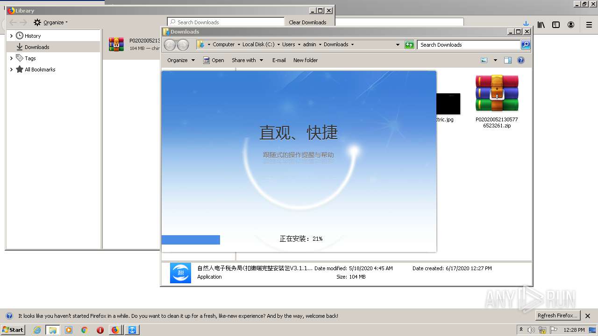Click the Explorer search magnifier button
The image size is (598, 336).
tap(526, 45)
